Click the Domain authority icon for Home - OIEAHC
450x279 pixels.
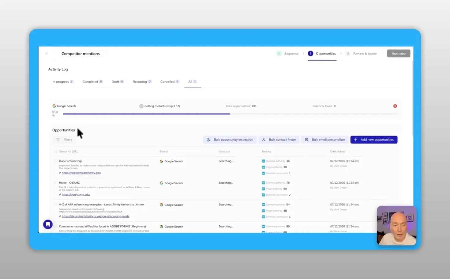tap(263, 183)
